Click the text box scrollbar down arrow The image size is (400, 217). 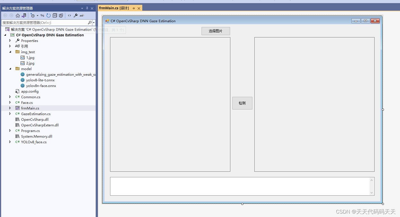click(x=372, y=193)
